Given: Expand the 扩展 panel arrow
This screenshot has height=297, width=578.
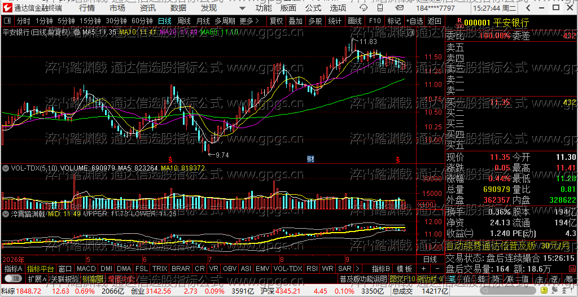Looking at the screenshot, I should [x=37, y=278].
